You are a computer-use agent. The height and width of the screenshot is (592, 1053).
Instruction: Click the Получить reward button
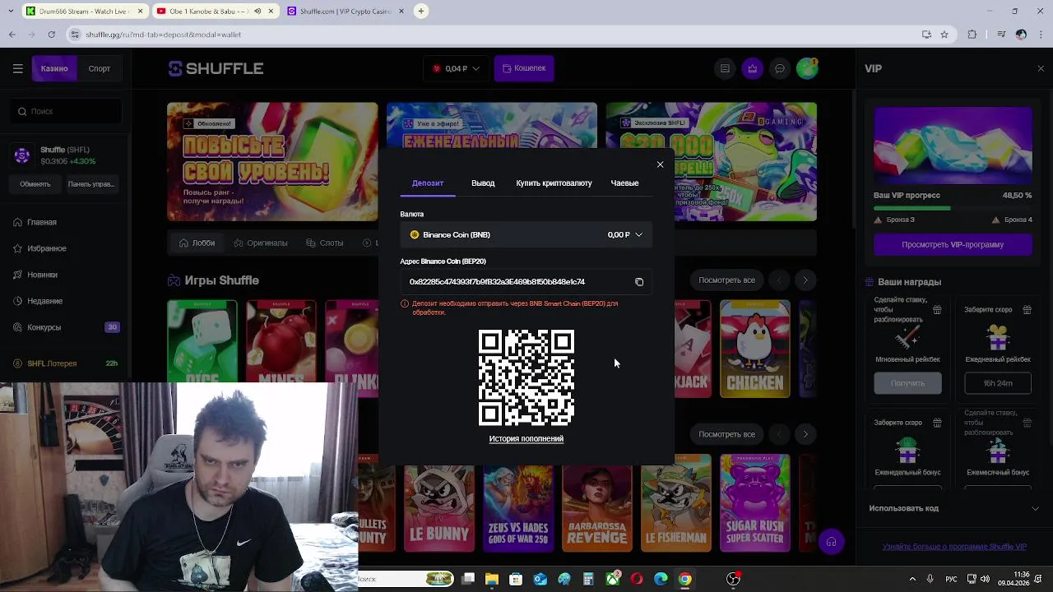(907, 383)
